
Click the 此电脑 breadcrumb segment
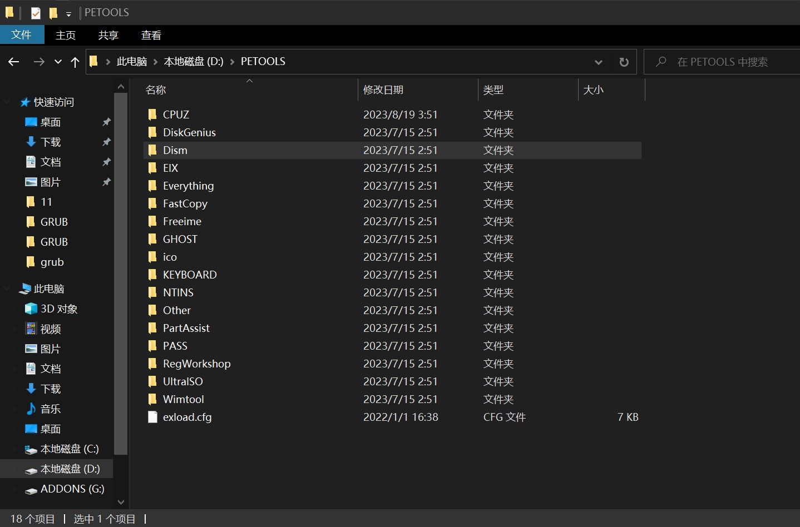pyautogui.click(x=132, y=62)
